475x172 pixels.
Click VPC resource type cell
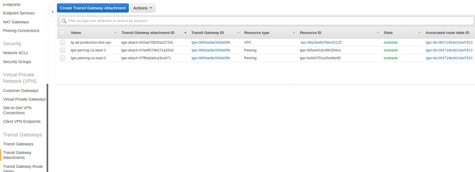click(x=248, y=43)
